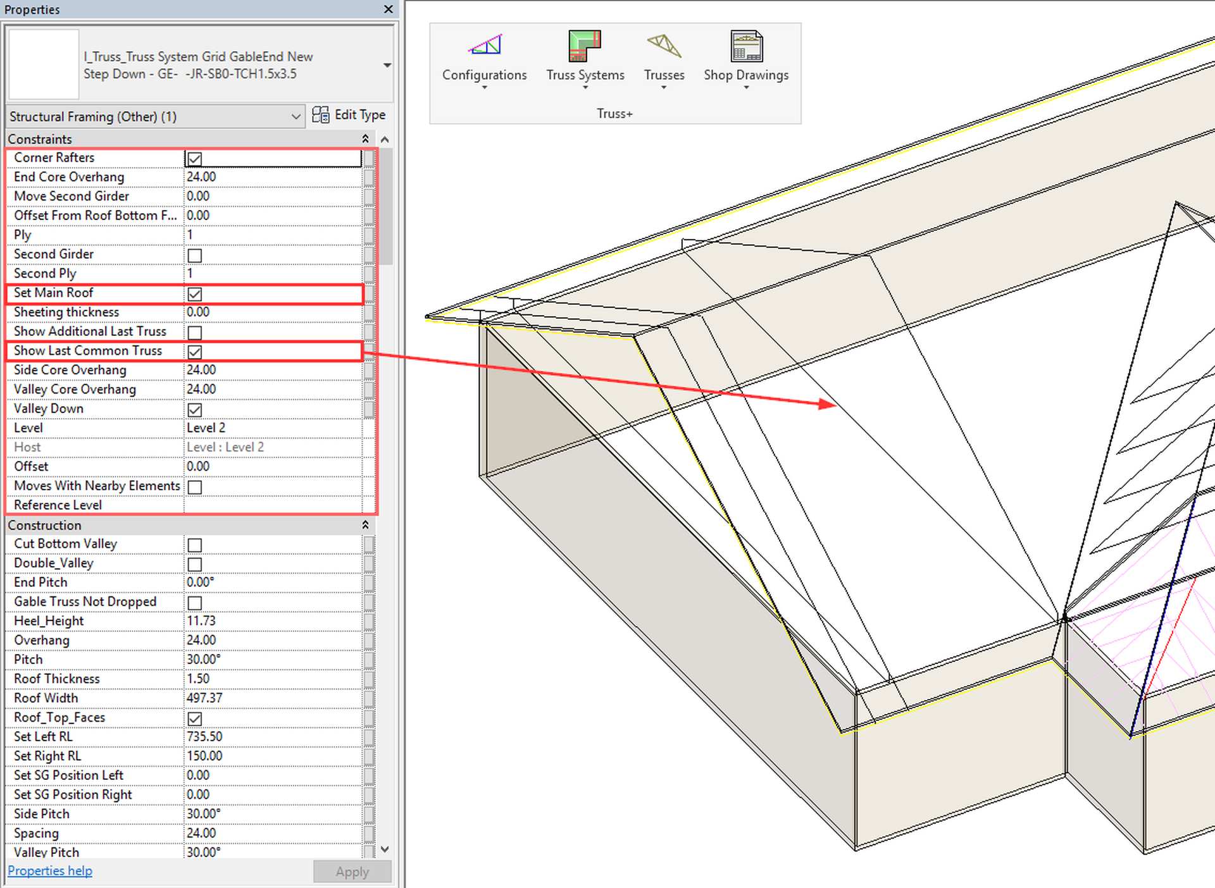Open the family type selector dropdown arrow

[387, 65]
